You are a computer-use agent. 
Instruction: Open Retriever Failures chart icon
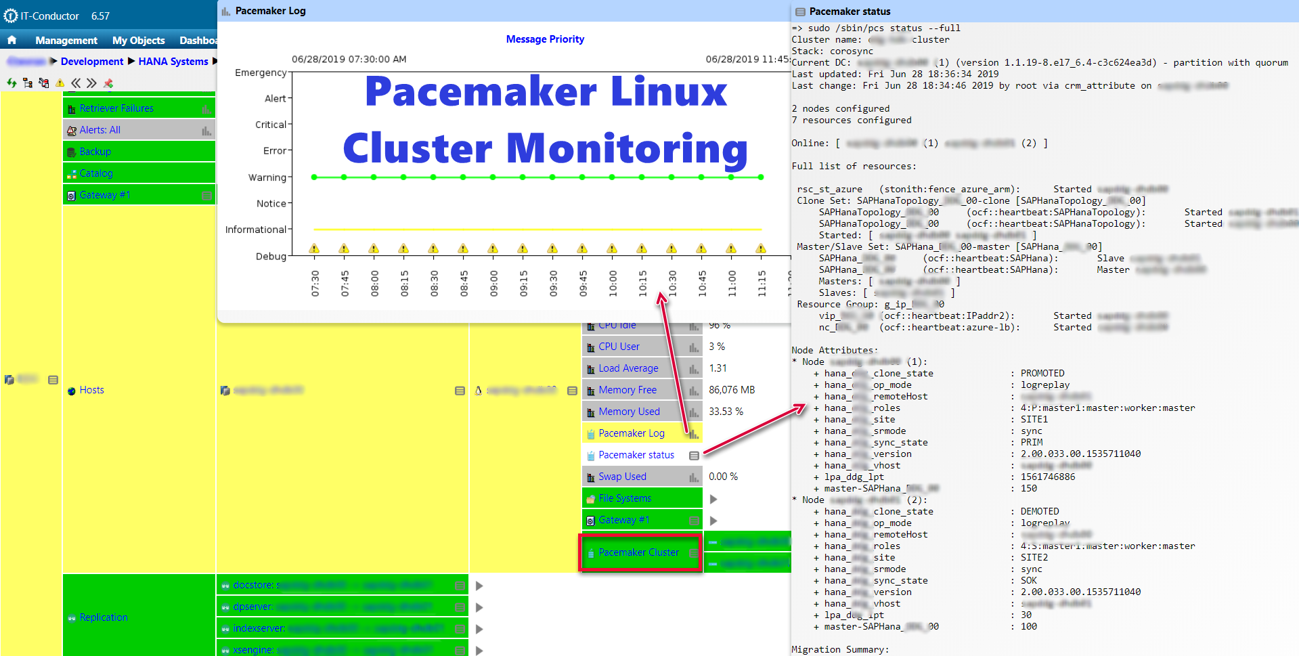click(x=206, y=108)
